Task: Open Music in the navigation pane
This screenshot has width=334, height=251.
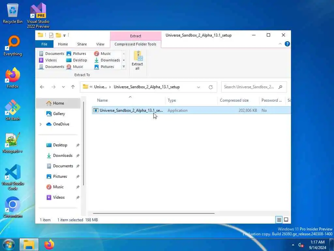Action: [x=58, y=187]
